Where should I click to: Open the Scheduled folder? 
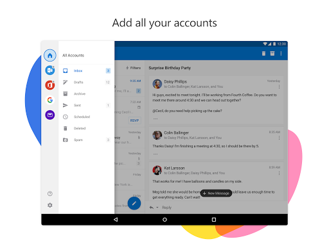(x=87, y=117)
